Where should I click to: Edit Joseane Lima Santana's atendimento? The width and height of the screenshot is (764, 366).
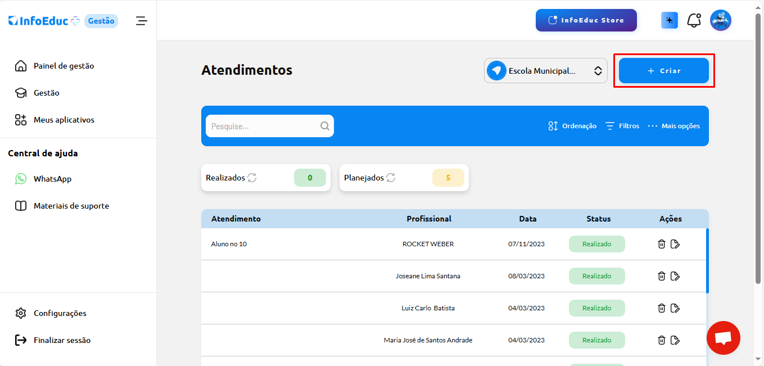675,276
